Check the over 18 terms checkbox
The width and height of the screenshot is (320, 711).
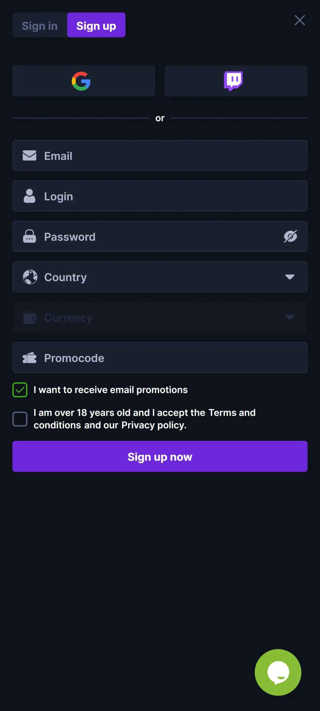pyautogui.click(x=20, y=419)
